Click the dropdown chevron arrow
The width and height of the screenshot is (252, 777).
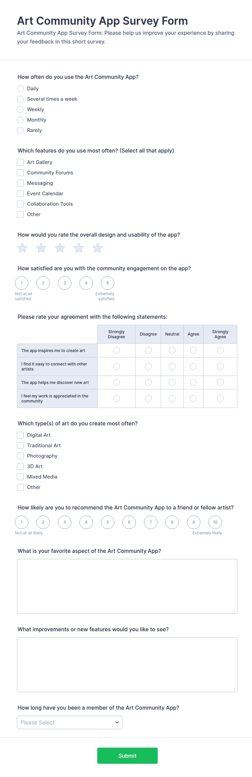[x=117, y=722]
